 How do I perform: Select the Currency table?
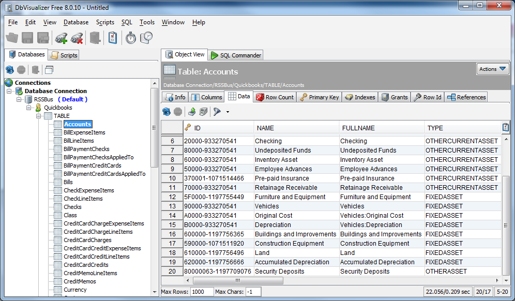[x=75, y=290]
